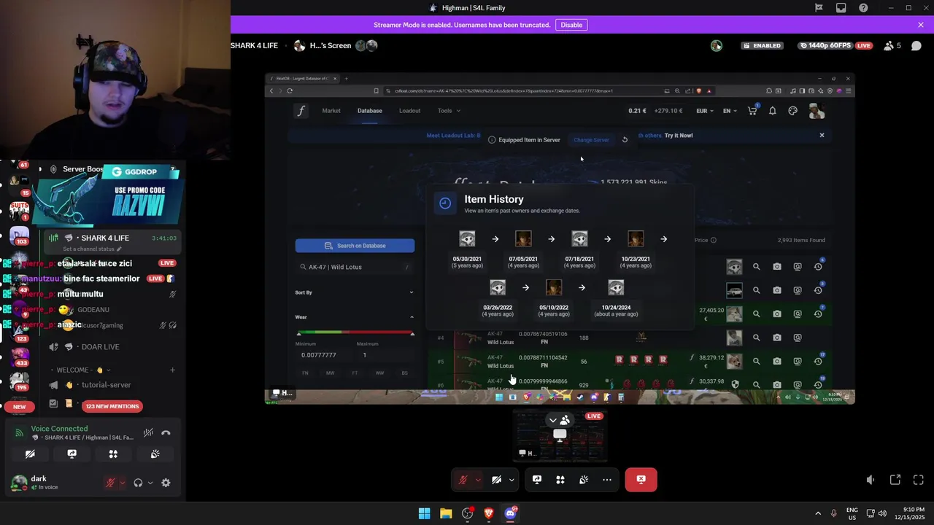Inspect item in row #4 magnifier
The height and width of the screenshot is (525, 934).
click(x=756, y=338)
